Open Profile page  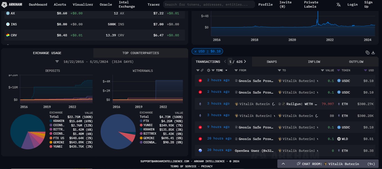click(266, 5)
